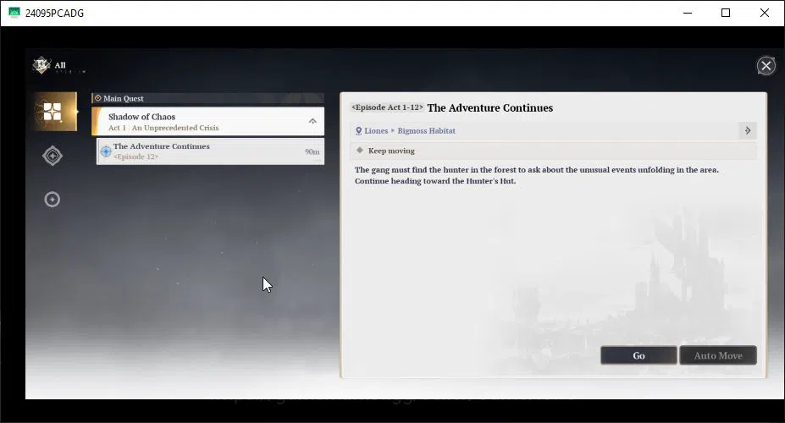Screen dimensions: 785x423
Task: Click The Adventure Continues detail title
Action: tap(490, 108)
